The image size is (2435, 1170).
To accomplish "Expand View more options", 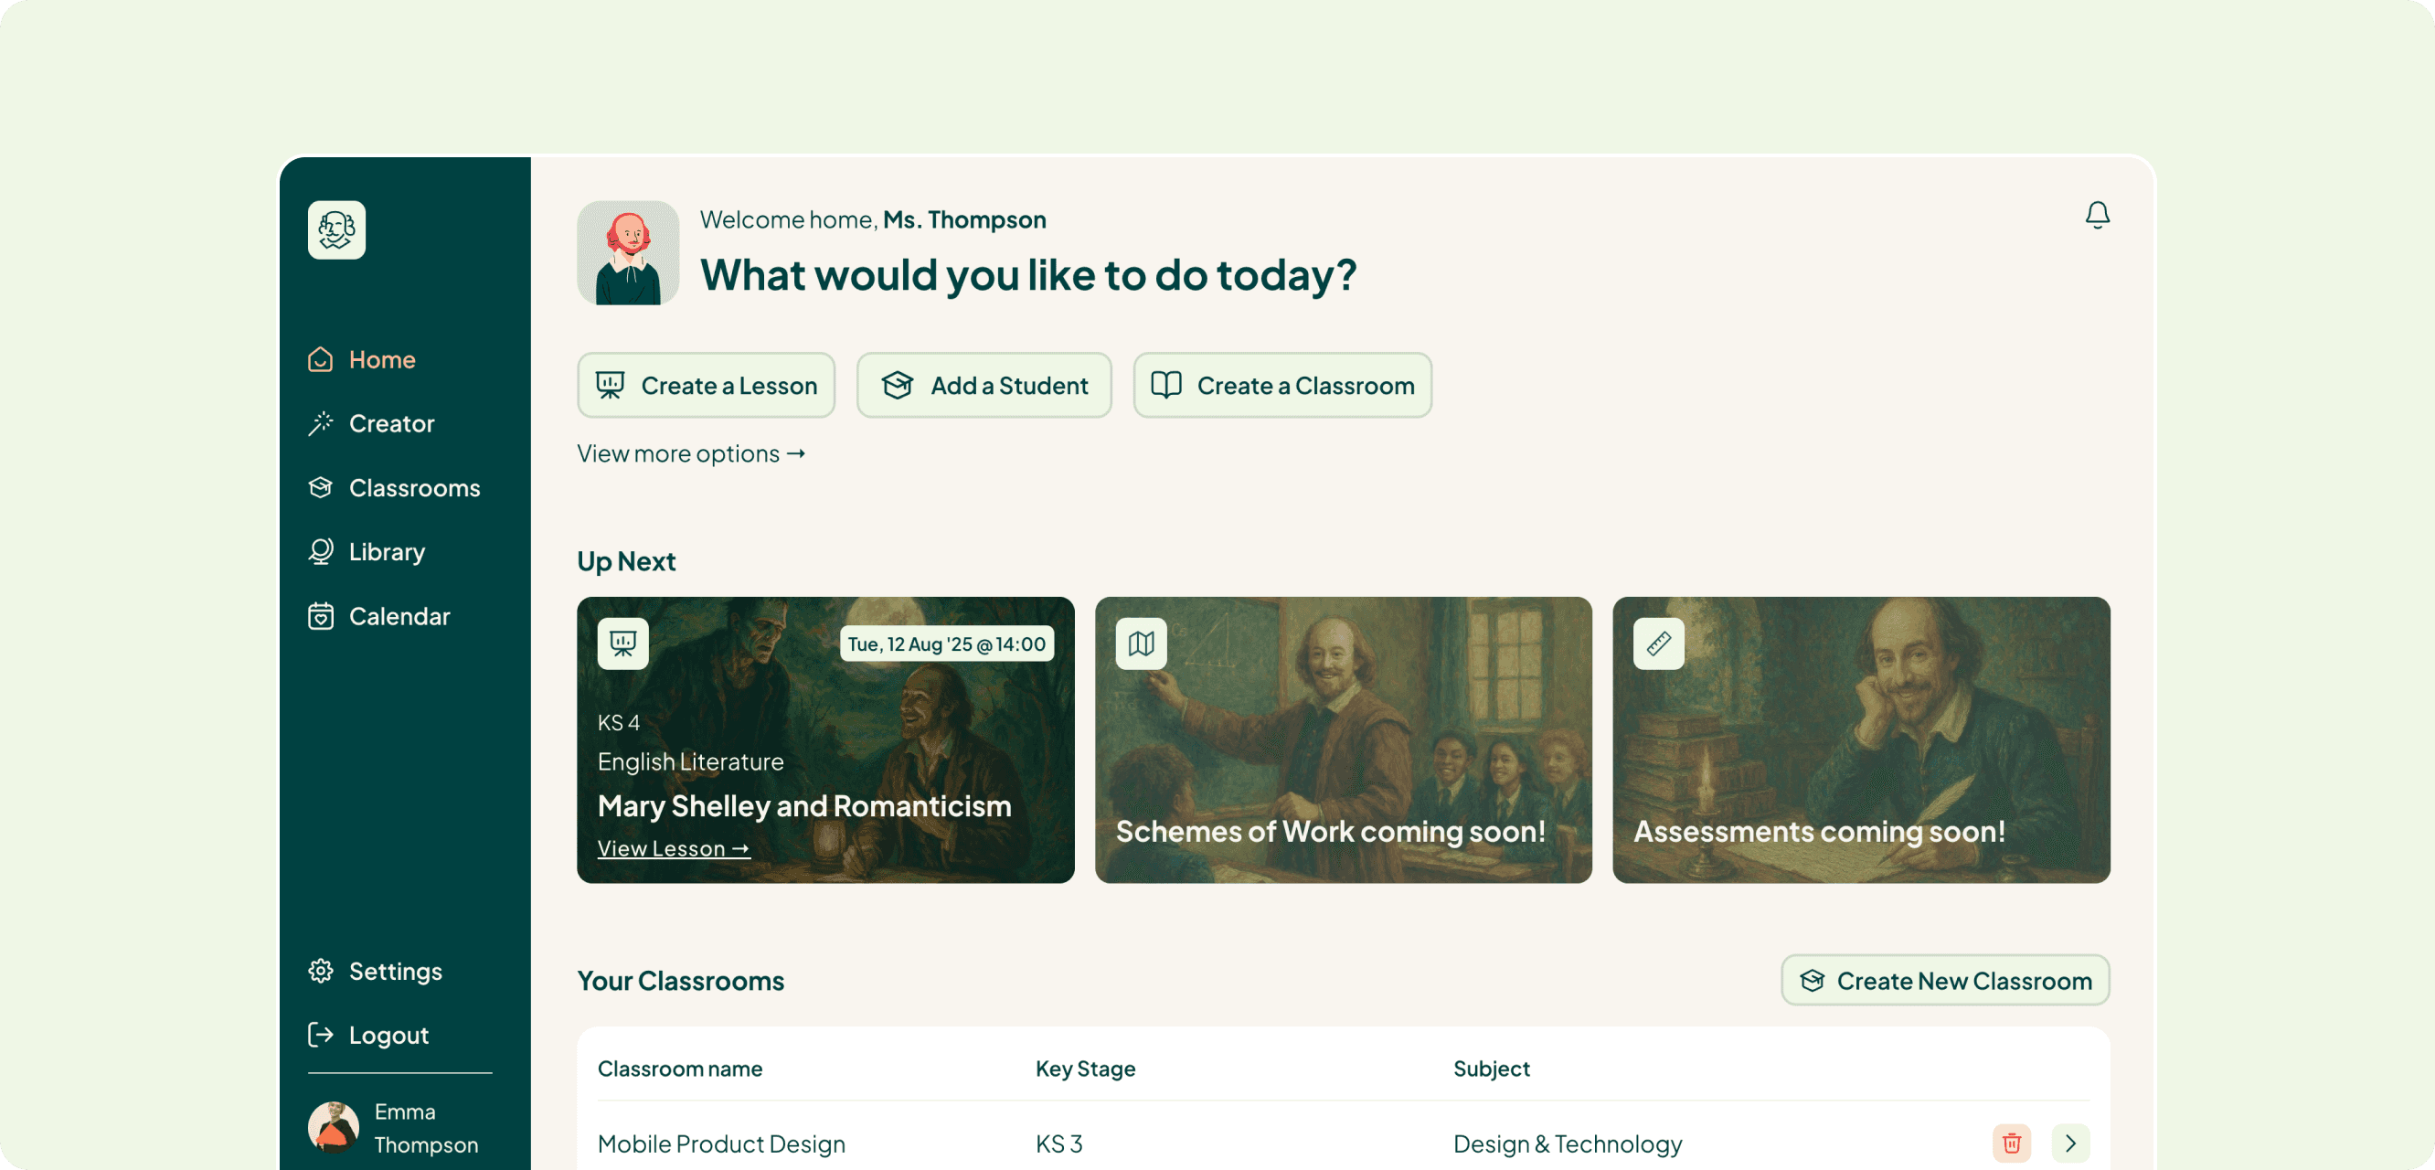I will pos(691,453).
